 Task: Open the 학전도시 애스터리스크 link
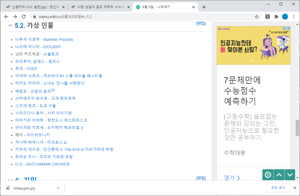[67, 120]
